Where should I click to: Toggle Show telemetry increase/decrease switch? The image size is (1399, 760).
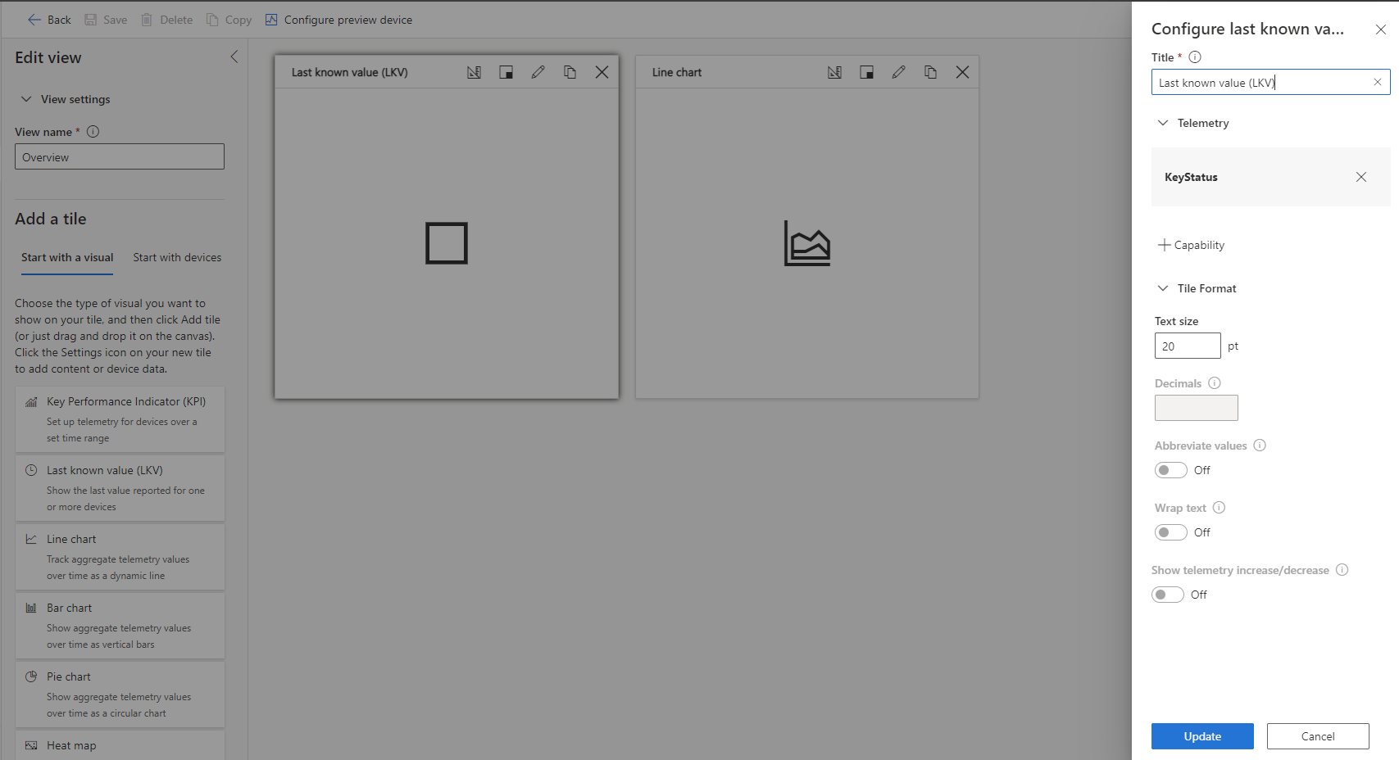(x=1167, y=595)
